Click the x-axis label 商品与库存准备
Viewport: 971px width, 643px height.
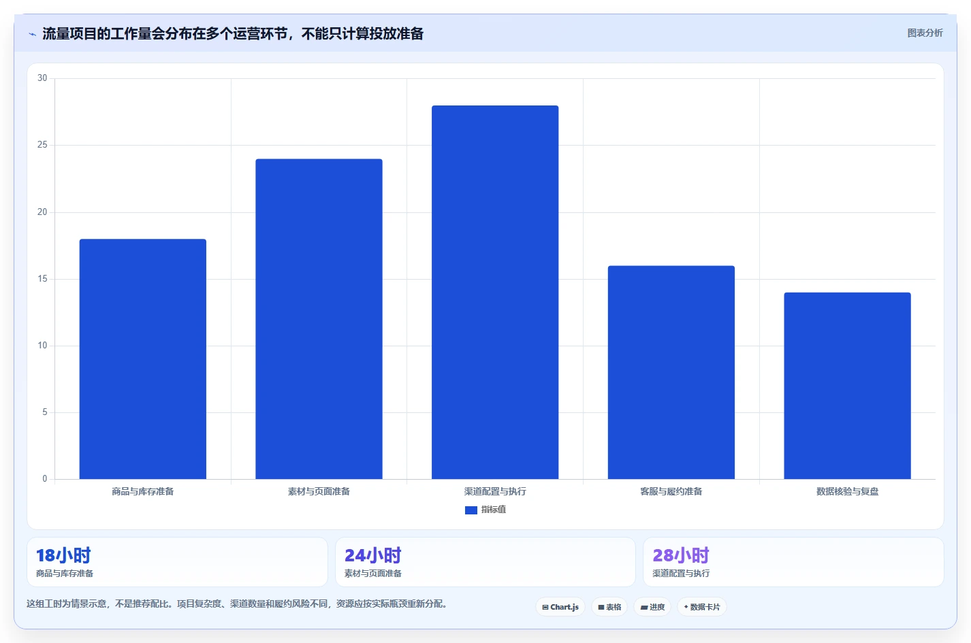pos(142,491)
